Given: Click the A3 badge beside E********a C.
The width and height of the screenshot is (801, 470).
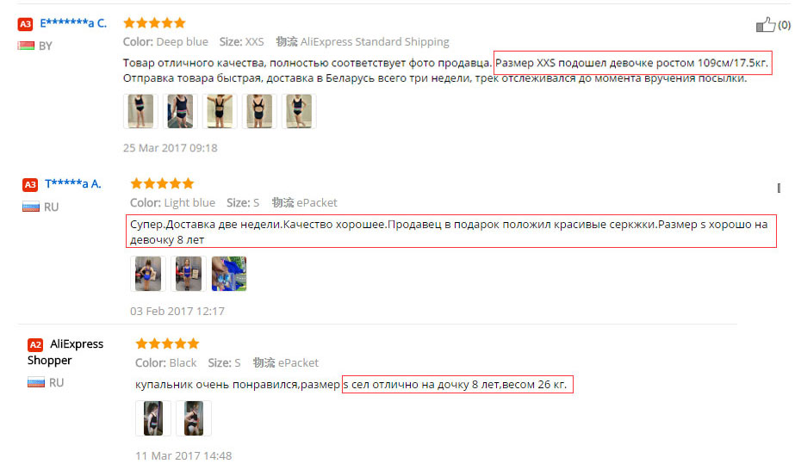Looking at the screenshot, I should pos(25,24).
